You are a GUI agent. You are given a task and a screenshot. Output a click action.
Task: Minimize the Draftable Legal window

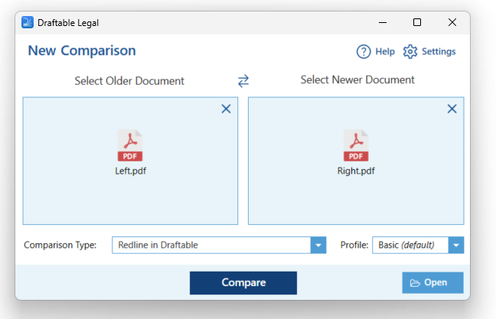(383, 22)
